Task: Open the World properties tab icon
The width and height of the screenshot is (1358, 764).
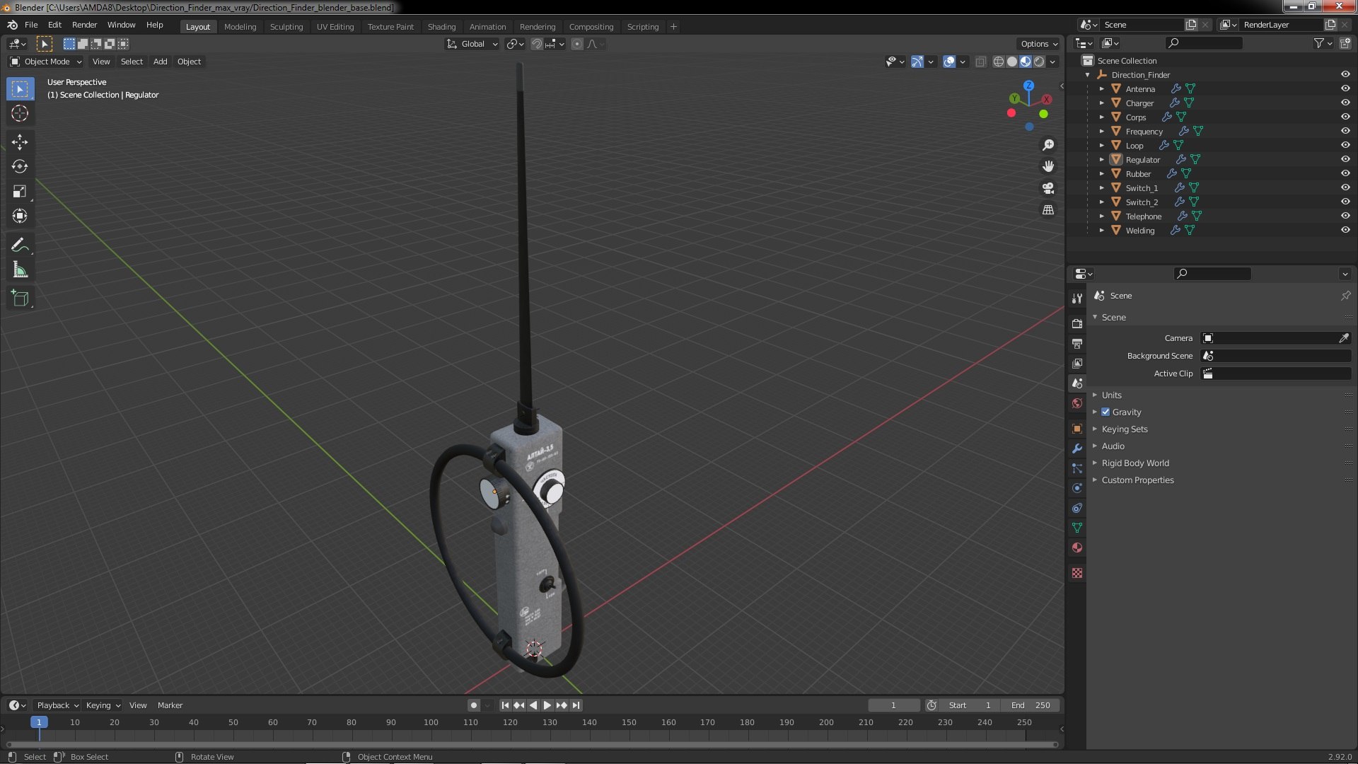Action: tap(1077, 403)
